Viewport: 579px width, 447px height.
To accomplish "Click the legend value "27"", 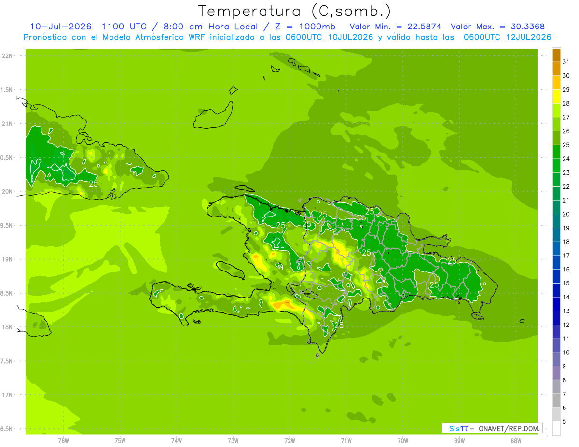I will tap(566, 117).
